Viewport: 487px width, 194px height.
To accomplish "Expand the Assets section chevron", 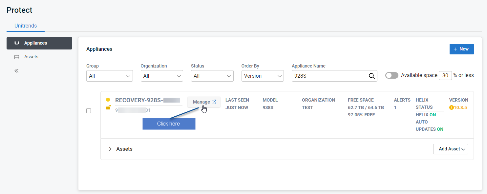I will [x=110, y=149].
